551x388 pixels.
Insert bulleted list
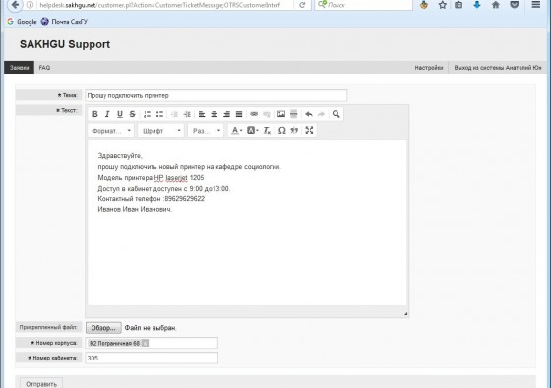[159, 114]
